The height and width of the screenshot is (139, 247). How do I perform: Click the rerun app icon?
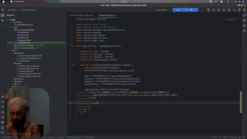(x=186, y=10)
